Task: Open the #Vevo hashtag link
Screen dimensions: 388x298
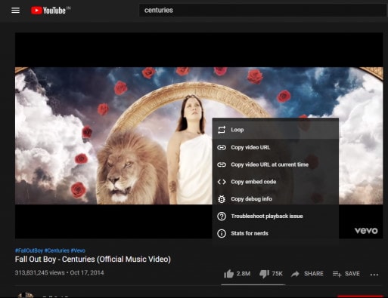Action: [x=78, y=250]
